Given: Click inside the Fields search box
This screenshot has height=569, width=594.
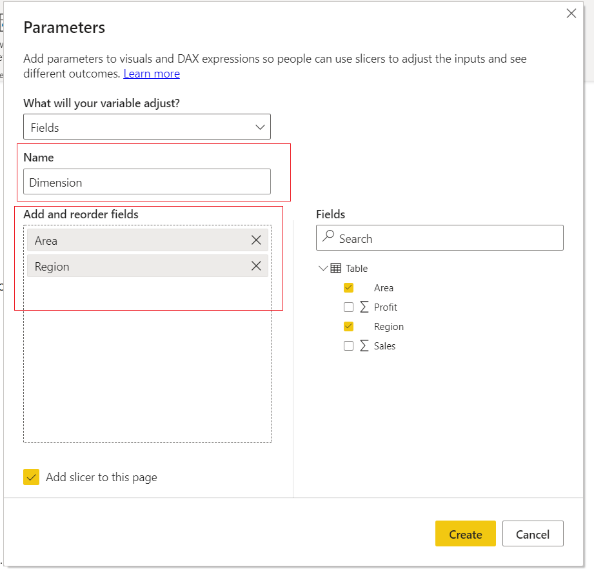Looking at the screenshot, I should [x=445, y=237].
